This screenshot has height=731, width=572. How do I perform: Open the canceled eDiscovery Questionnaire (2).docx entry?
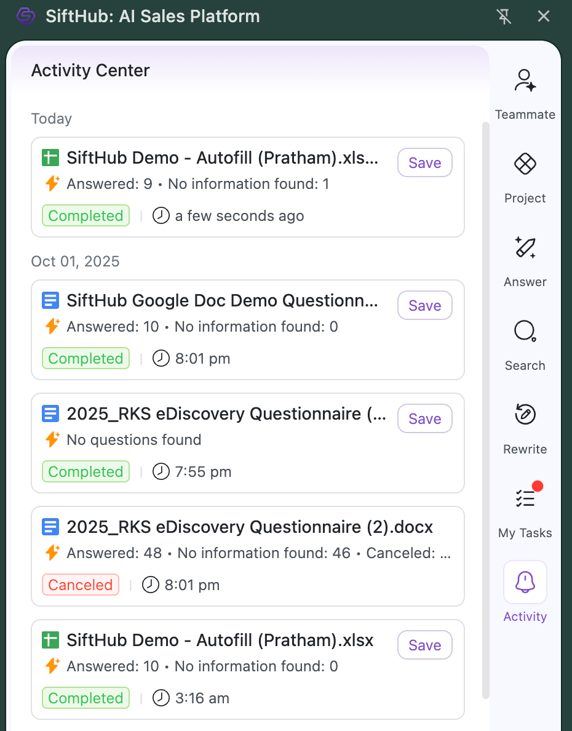(x=249, y=527)
